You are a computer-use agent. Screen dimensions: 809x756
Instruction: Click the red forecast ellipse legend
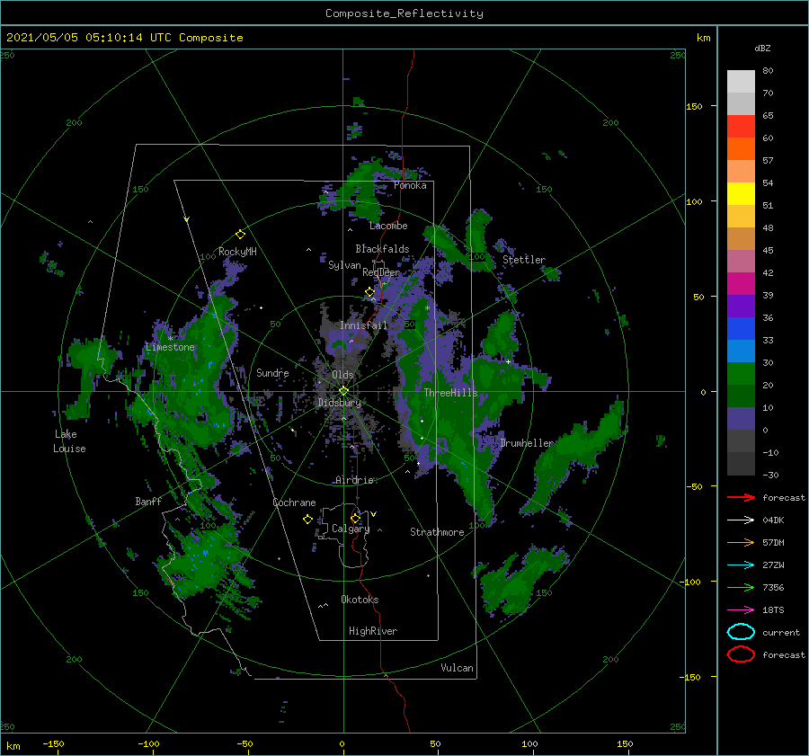point(741,654)
